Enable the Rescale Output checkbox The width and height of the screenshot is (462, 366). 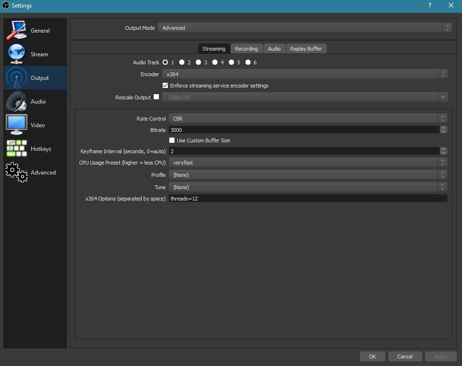157,96
